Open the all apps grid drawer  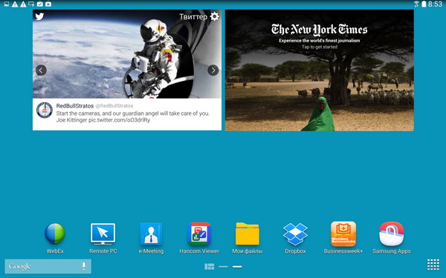[x=433, y=265]
